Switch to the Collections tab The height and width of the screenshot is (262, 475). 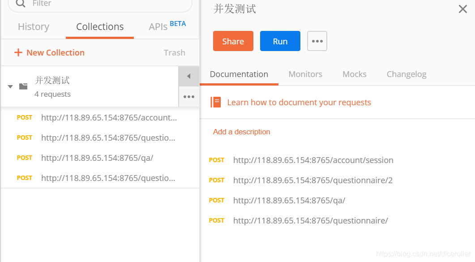click(x=100, y=27)
